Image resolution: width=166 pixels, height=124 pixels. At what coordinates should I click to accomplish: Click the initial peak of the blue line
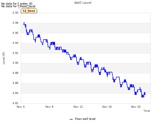pyautogui.click(x=24, y=22)
